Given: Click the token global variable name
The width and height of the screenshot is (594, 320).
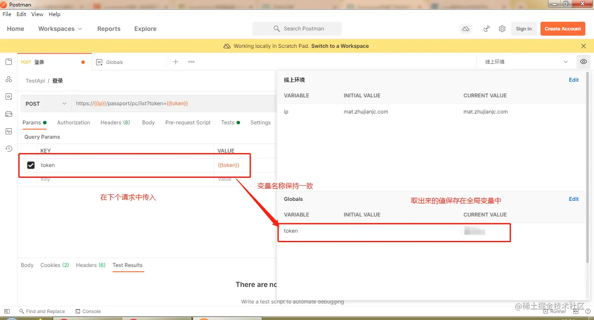Looking at the screenshot, I should pos(291,231).
